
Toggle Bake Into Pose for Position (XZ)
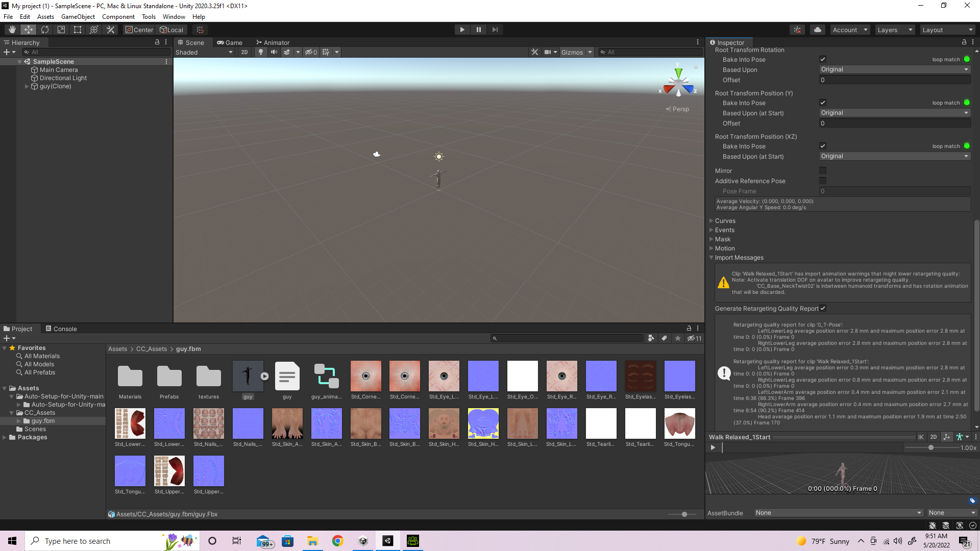click(x=823, y=146)
